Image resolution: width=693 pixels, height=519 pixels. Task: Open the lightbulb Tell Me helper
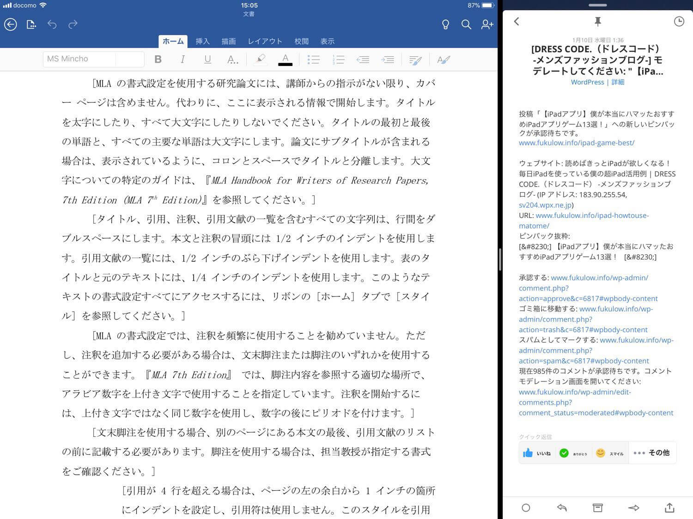(x=445, y=24)
